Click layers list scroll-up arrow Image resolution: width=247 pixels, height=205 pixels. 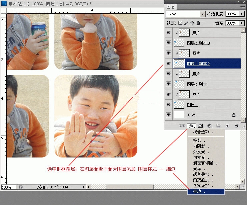(x=243, y=30)
